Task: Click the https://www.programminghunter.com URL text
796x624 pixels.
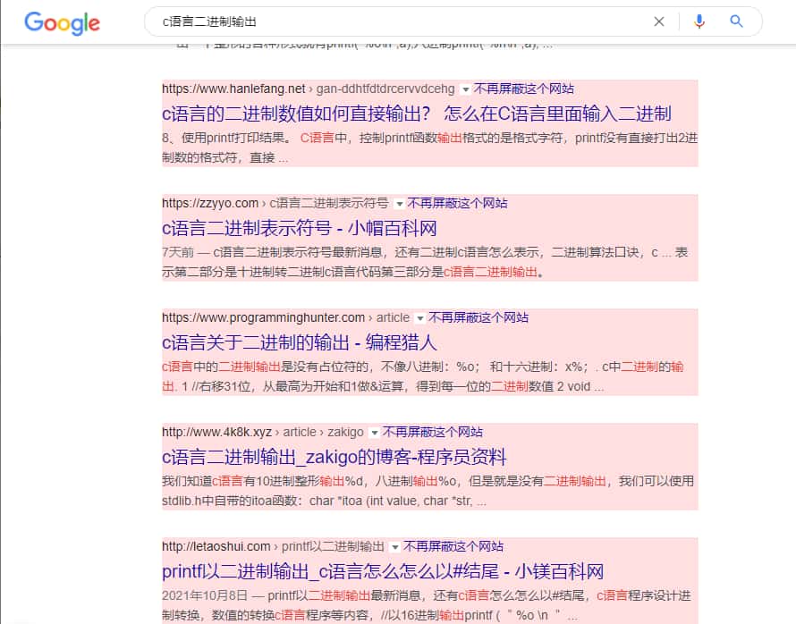Action: tap(264, 317)
